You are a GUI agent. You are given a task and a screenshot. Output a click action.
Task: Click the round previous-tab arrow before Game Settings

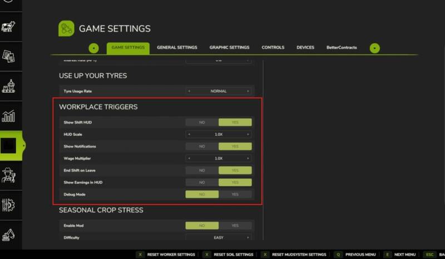pyautogui.click(x=93, y=48)
